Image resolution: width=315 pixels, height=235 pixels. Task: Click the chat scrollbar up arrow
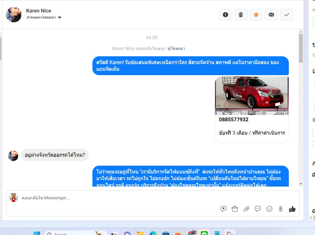coord(301,32)
